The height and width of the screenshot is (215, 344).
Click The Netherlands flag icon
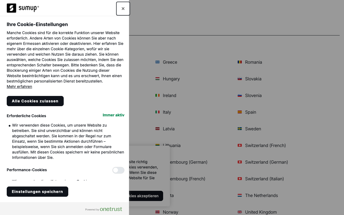coord(239,195)
